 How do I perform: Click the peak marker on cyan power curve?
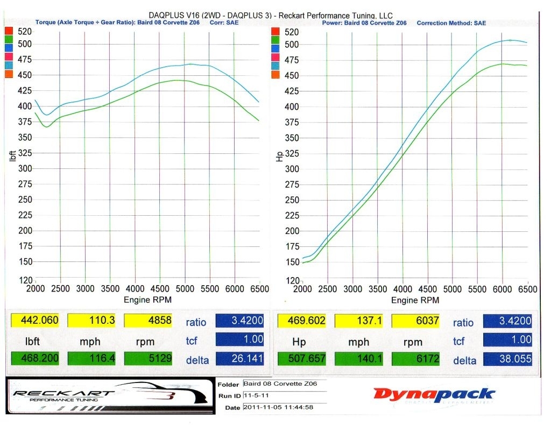(x=510, y=40)
